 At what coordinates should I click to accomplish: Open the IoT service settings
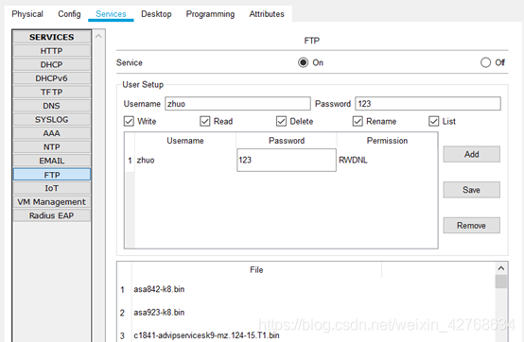click(52, 188)
